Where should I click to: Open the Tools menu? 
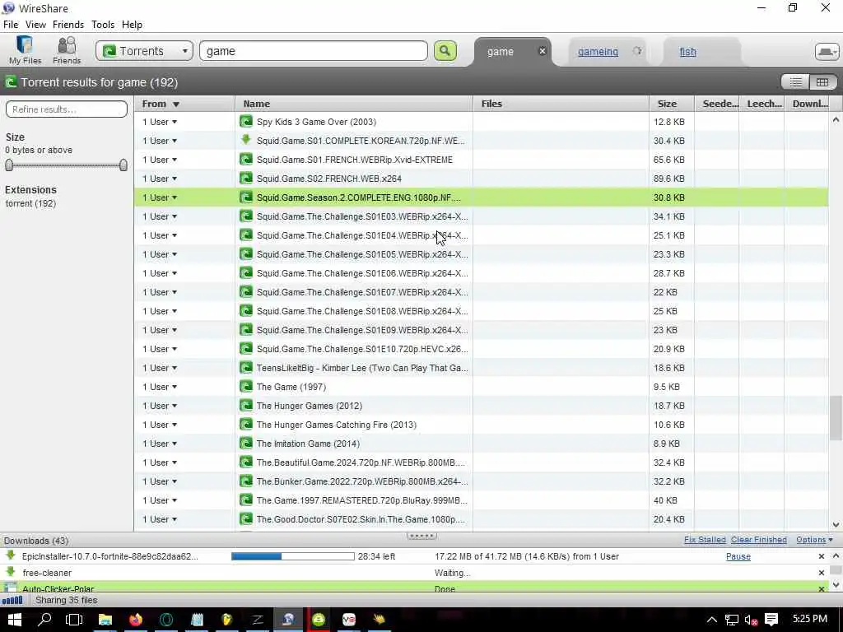[x=103, y=25]
